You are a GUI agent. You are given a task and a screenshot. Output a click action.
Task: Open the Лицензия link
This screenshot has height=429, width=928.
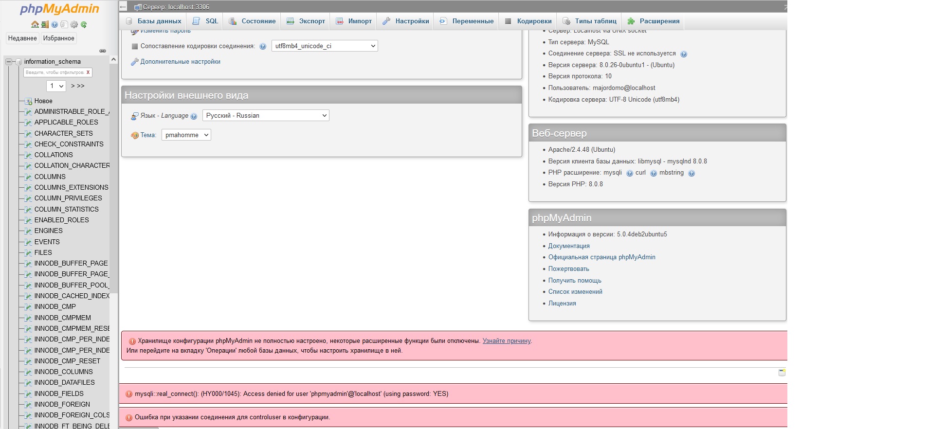point(562,304)
